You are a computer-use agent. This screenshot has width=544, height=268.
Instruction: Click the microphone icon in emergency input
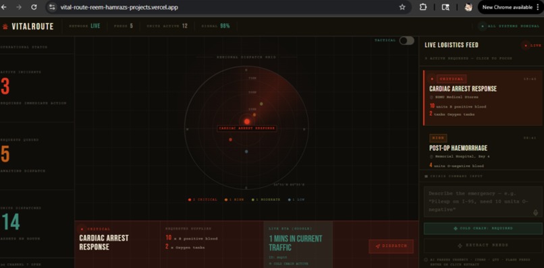[536, 213]
